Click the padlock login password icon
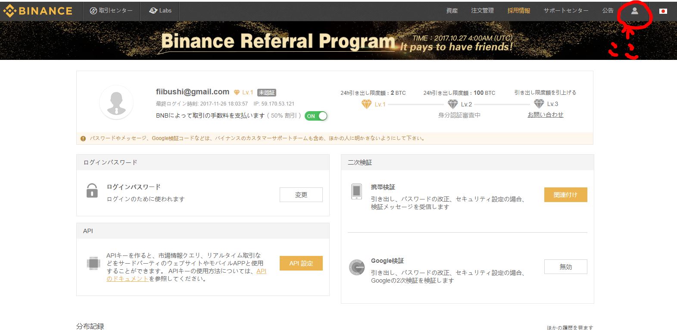 (x=92, y=190)
